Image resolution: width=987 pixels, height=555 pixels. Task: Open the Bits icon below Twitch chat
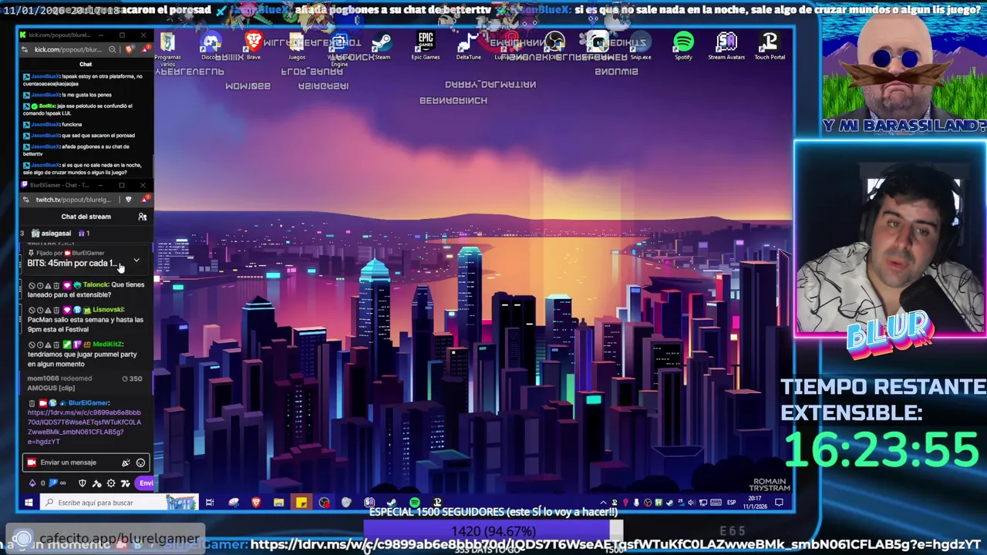(32, 483)
